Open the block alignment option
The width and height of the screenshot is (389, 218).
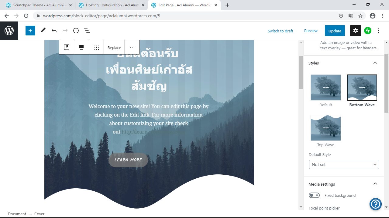[81, 47]
